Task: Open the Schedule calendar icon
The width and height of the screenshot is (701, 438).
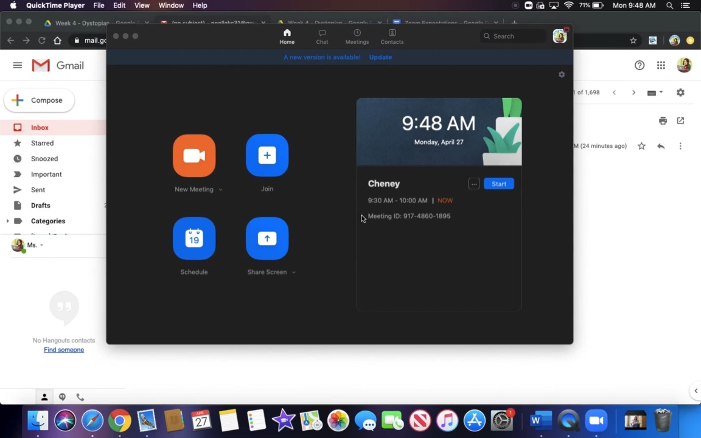Action: (x=194, y=238)
